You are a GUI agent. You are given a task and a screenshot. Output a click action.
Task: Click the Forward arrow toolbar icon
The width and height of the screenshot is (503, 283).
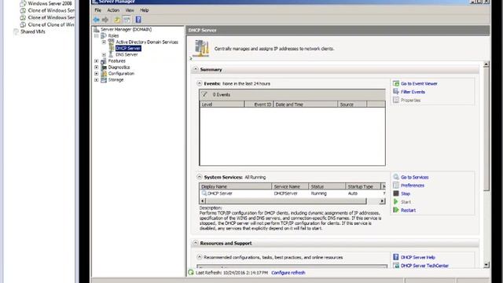[x=105, y=20]
